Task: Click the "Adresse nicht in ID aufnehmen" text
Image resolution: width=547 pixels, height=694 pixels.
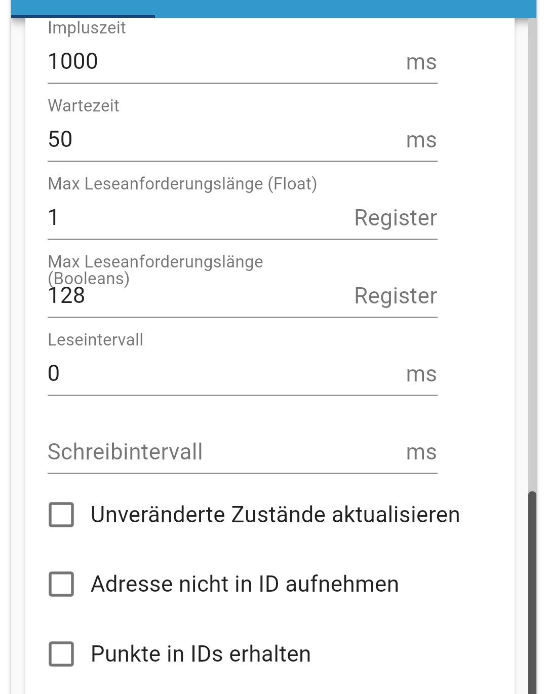Action: click(245, 584)
